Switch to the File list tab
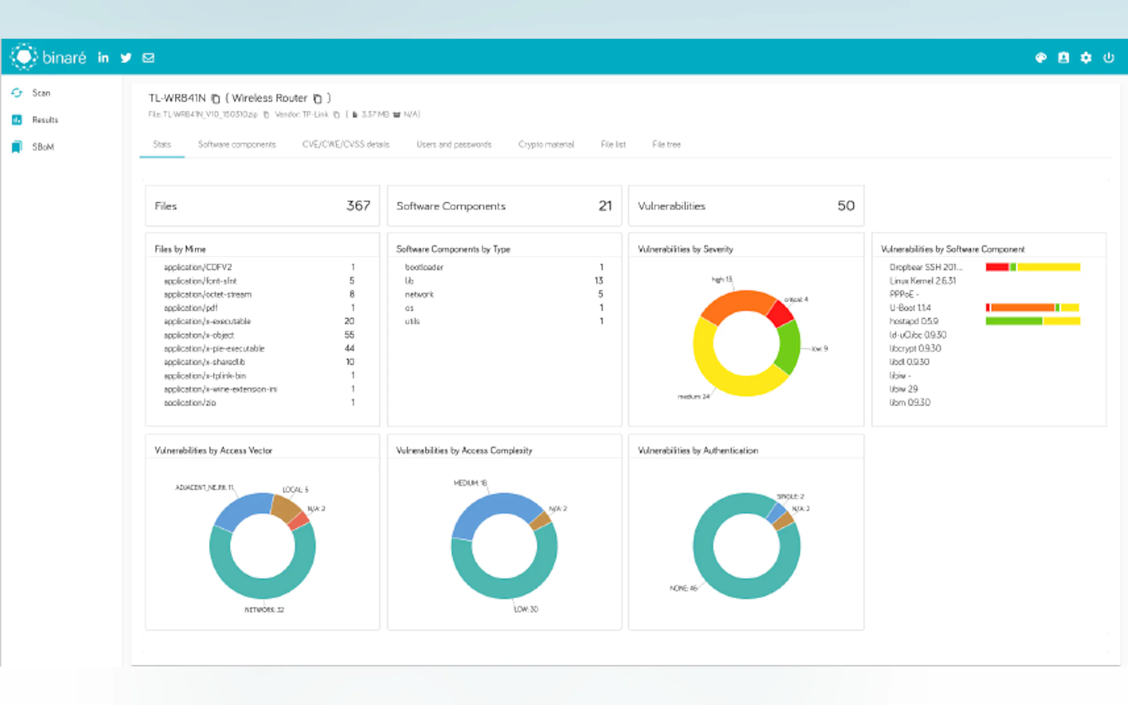Viewport: 1128px width, 705px height. pos(613,145)
